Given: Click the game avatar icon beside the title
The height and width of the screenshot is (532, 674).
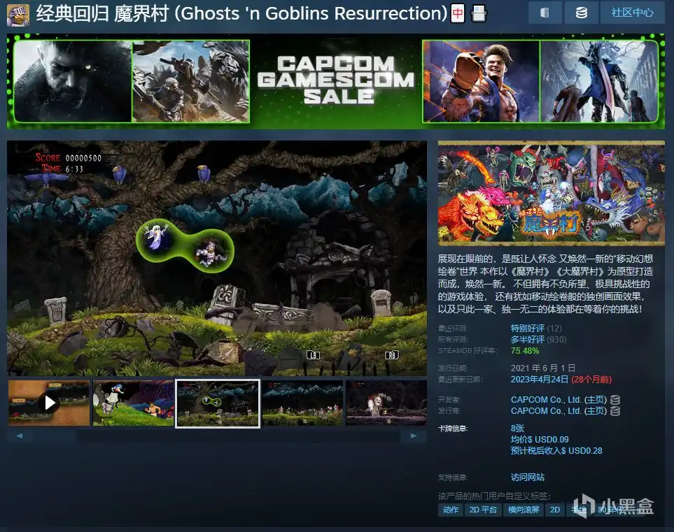Looking at the screenshot, I should pyautogui.click(x=18, y=14).
